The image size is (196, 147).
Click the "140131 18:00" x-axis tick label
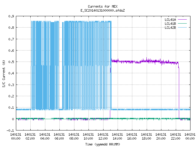click(x=146, y=137)
